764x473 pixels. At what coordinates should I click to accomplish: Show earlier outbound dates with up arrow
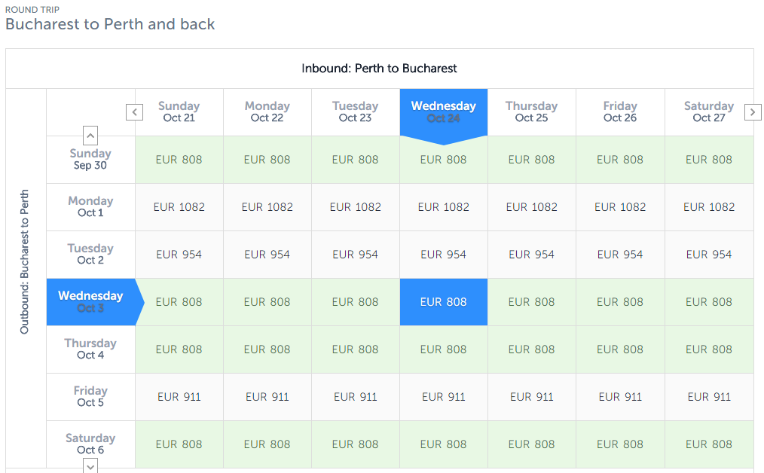tap(90, 136)
